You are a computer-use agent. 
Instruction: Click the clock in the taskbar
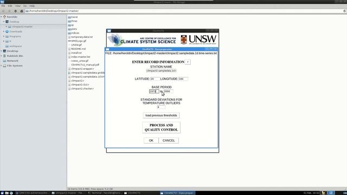click(311, 193)
